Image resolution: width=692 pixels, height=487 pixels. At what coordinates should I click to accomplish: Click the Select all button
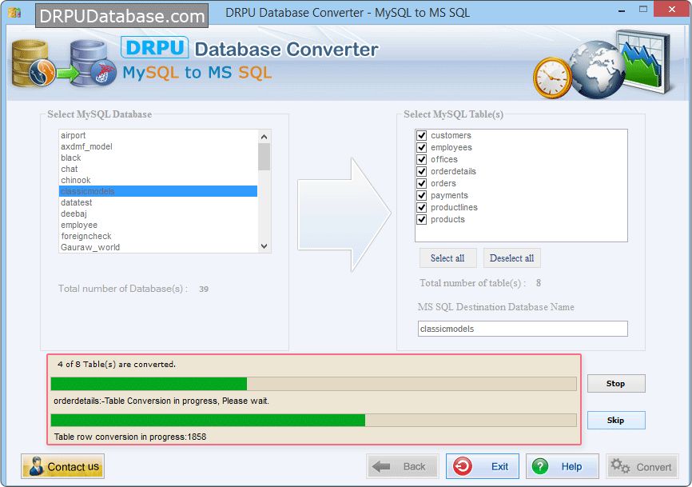pos(447,257)
